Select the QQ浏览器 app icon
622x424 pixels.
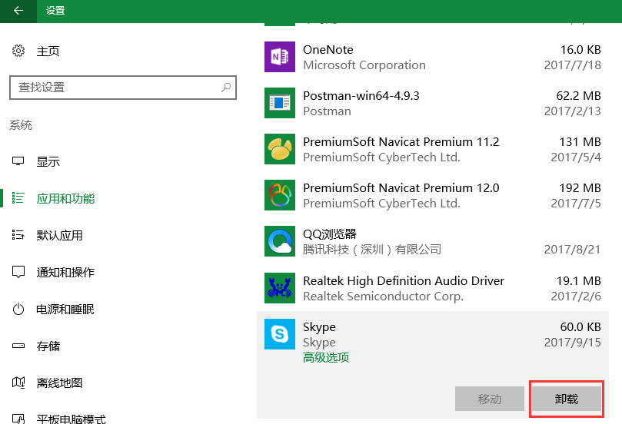pyautogui.click(x=280, y=241)
